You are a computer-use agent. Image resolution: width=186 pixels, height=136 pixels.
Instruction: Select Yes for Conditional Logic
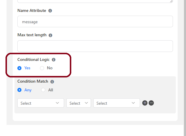click(x=19, y=68)
